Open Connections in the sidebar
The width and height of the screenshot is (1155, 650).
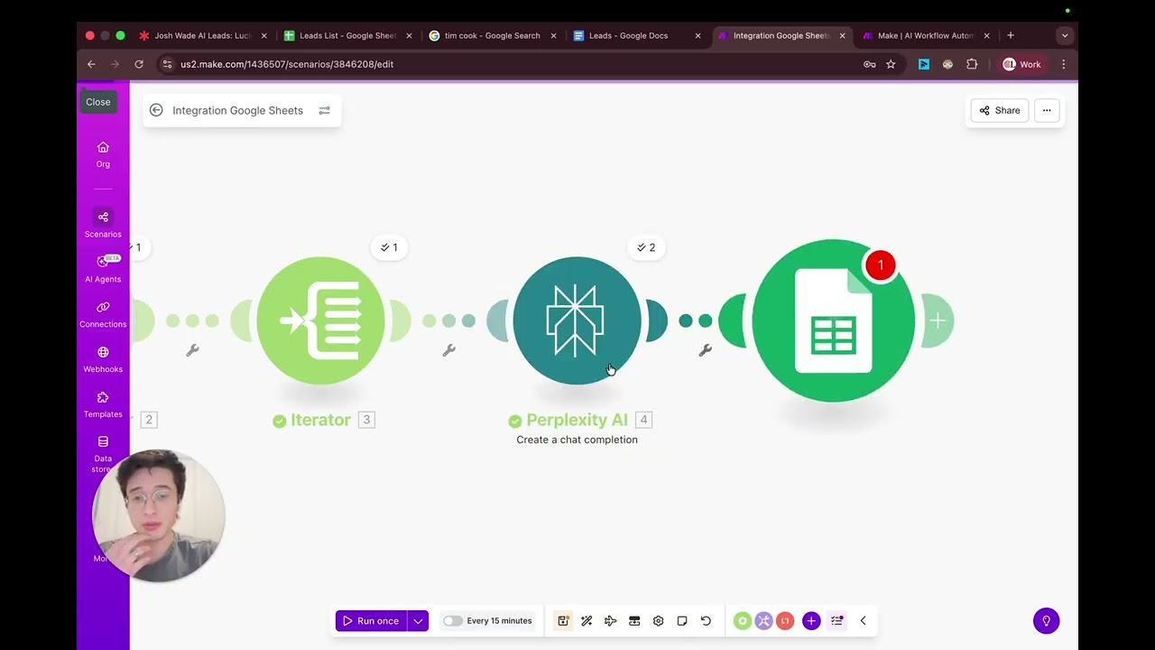pyautogui.click(x=103, y=314)
